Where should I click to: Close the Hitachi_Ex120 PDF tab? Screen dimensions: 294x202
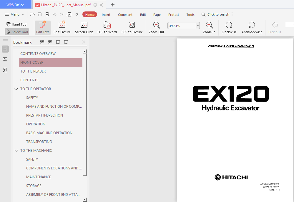coord(101,5)
